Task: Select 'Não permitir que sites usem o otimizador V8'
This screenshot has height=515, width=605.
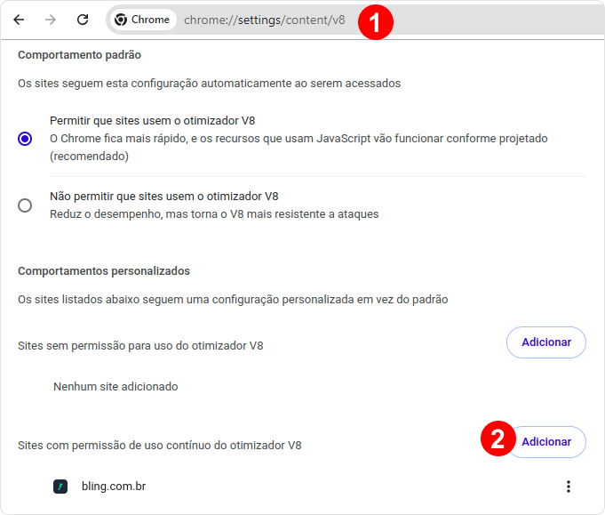Action: coord(25,205)
